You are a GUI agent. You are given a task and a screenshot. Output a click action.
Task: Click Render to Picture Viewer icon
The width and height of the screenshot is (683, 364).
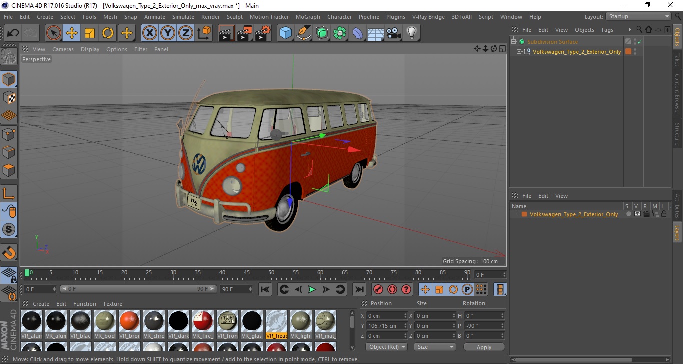[245, 33]
